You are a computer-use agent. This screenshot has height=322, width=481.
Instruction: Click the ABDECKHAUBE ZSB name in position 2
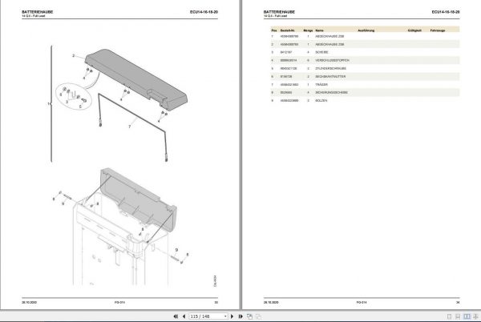pyautogui.click(x=329, y=44)
